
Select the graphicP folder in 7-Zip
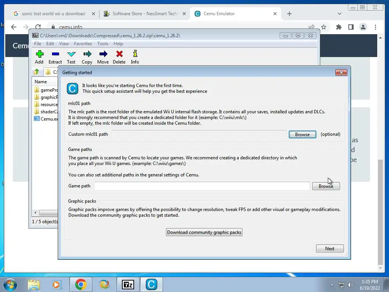click(46, 97)
